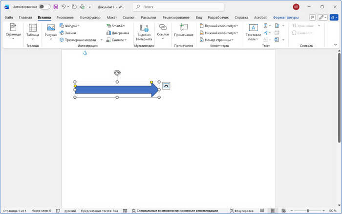
Task: Click Видео из Интернета button
Action: tap(144, 32)
